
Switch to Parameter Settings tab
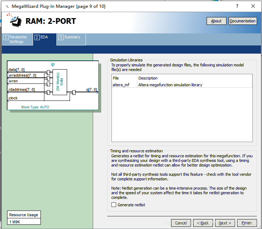(x=17, y=39)
